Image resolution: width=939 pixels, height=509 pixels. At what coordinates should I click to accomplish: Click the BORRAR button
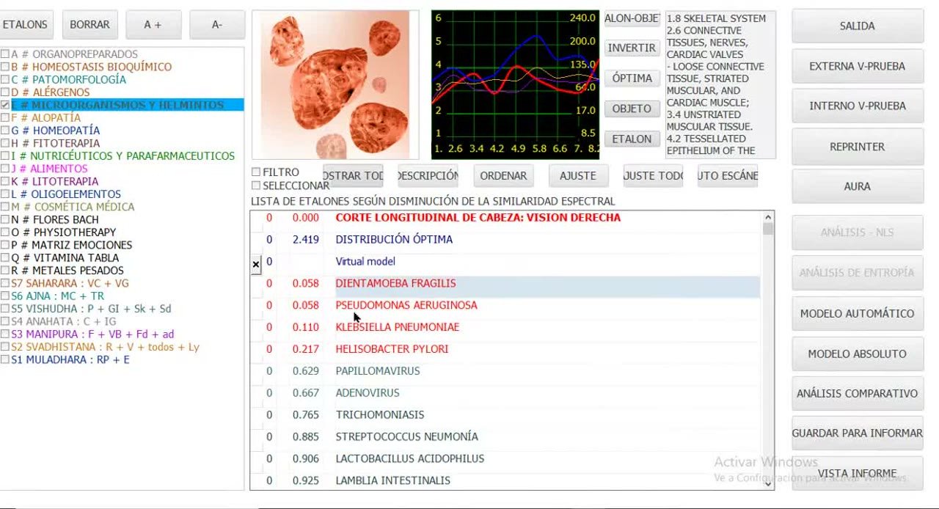tap(90, 24)
